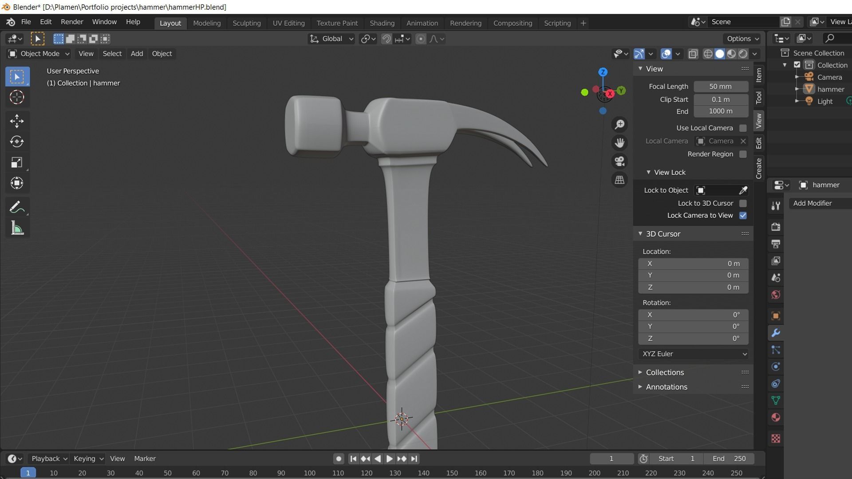This screenshot has width=852, height=479.
Task: Click the zoom magnifier viewport icon
Action: [x=619, y=125]
